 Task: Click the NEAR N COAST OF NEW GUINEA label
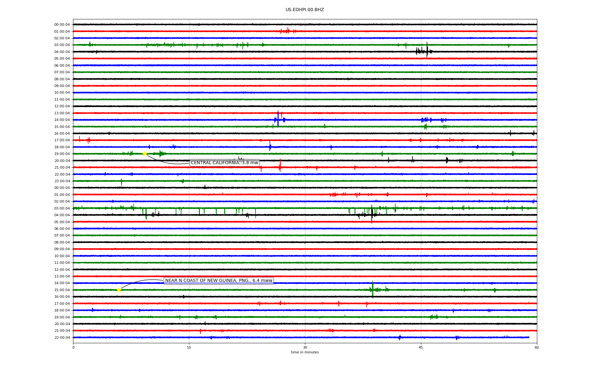[219, 281]
